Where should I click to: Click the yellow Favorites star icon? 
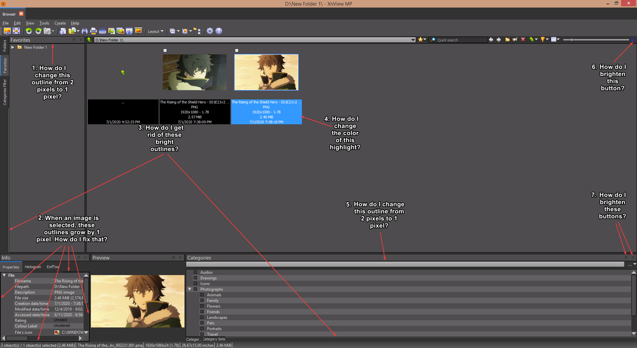420,40
